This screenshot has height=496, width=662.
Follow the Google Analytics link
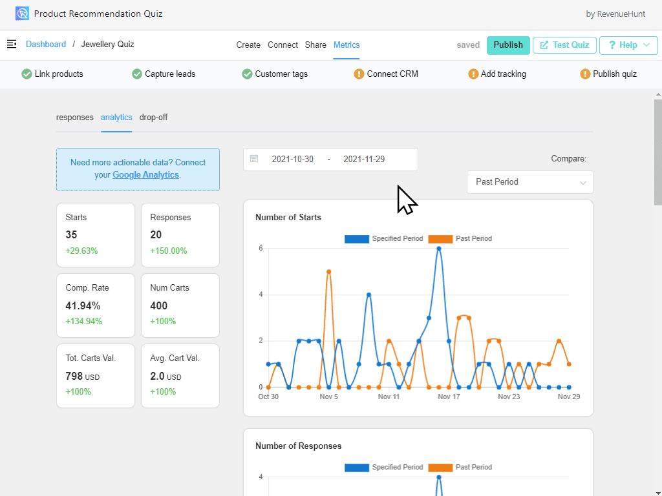pyautogui.click(x=145, y=174)
